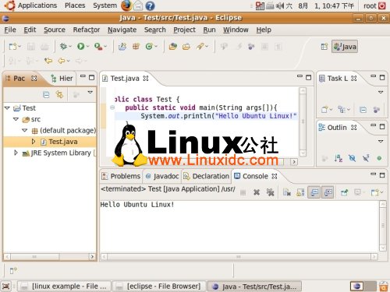
Task: Open the Places menu in top panel
Action: [x=75, y=5]
